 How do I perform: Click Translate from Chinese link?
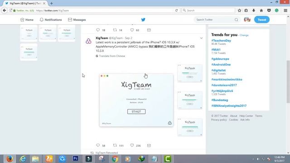[x=112, y=56]
